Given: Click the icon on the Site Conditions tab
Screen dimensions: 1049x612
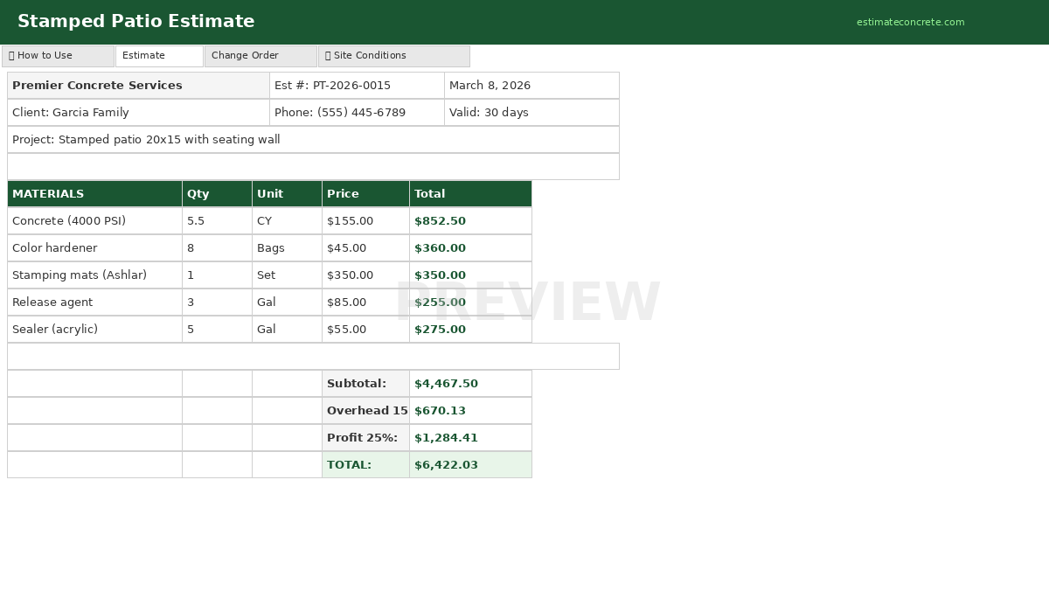Looking at the screenshot, I should pos(328,56).
